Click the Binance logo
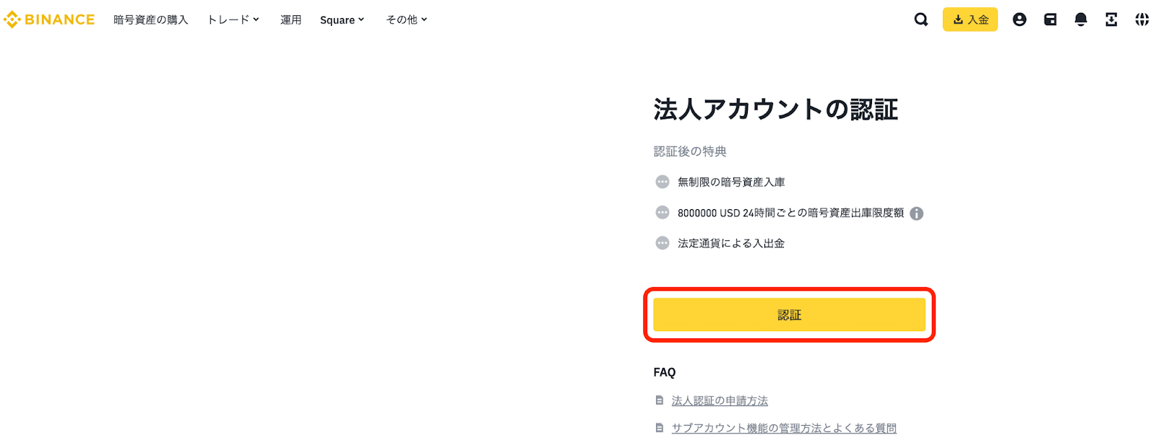1156x448 pixels. 49,19
